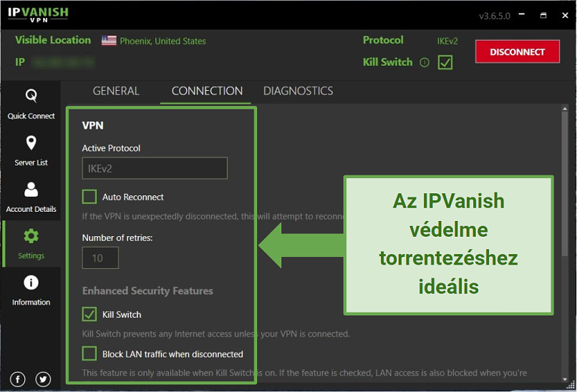
Task: Click the red DISCONNECT button
Action: (x=518, y=52)
